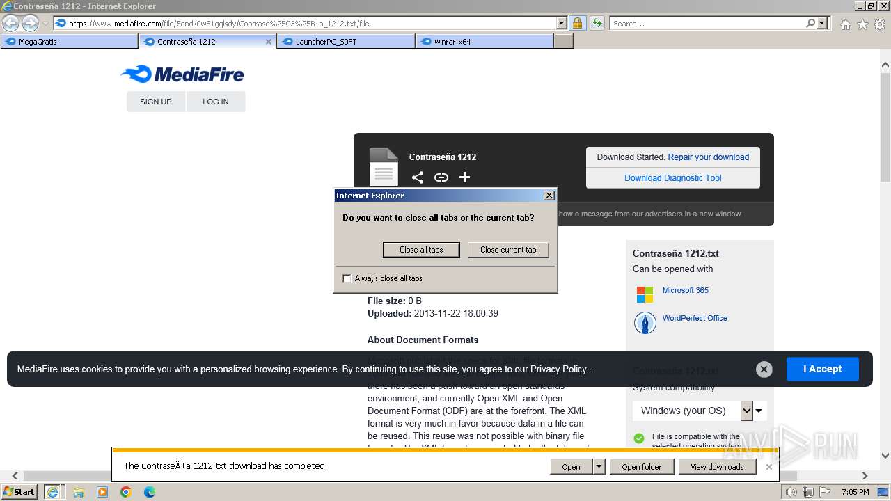Open the search provider dropdown arrow
This screenshot has height=501, width=891.
coord(823,23)
